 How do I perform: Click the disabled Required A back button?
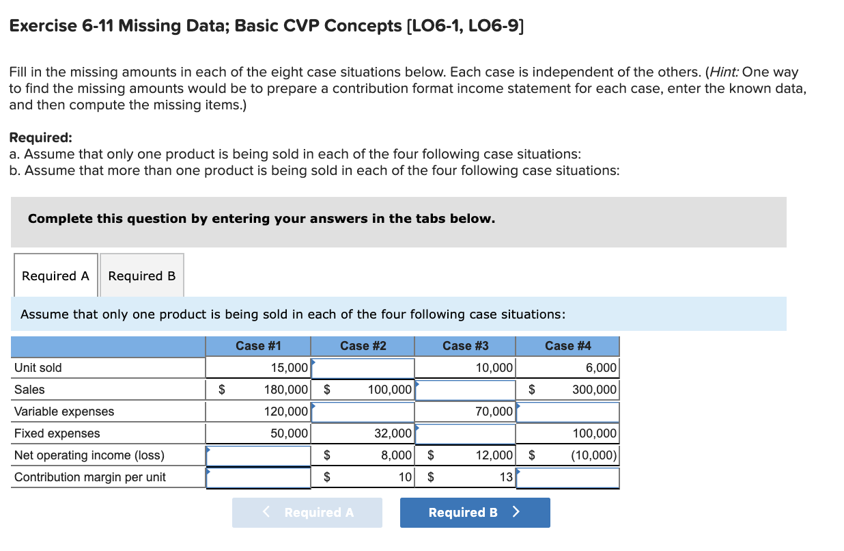pyautogui.click(x=307, y=512)
